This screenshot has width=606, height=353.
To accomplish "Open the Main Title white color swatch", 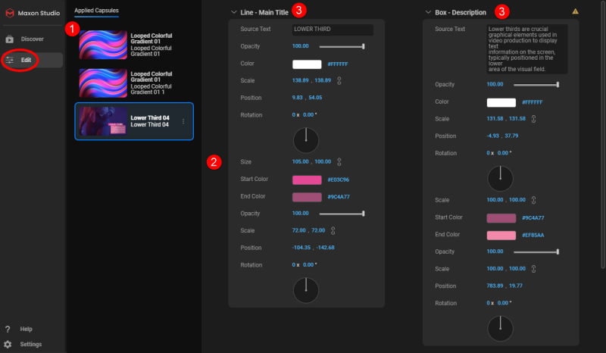I will pos(307,64).
